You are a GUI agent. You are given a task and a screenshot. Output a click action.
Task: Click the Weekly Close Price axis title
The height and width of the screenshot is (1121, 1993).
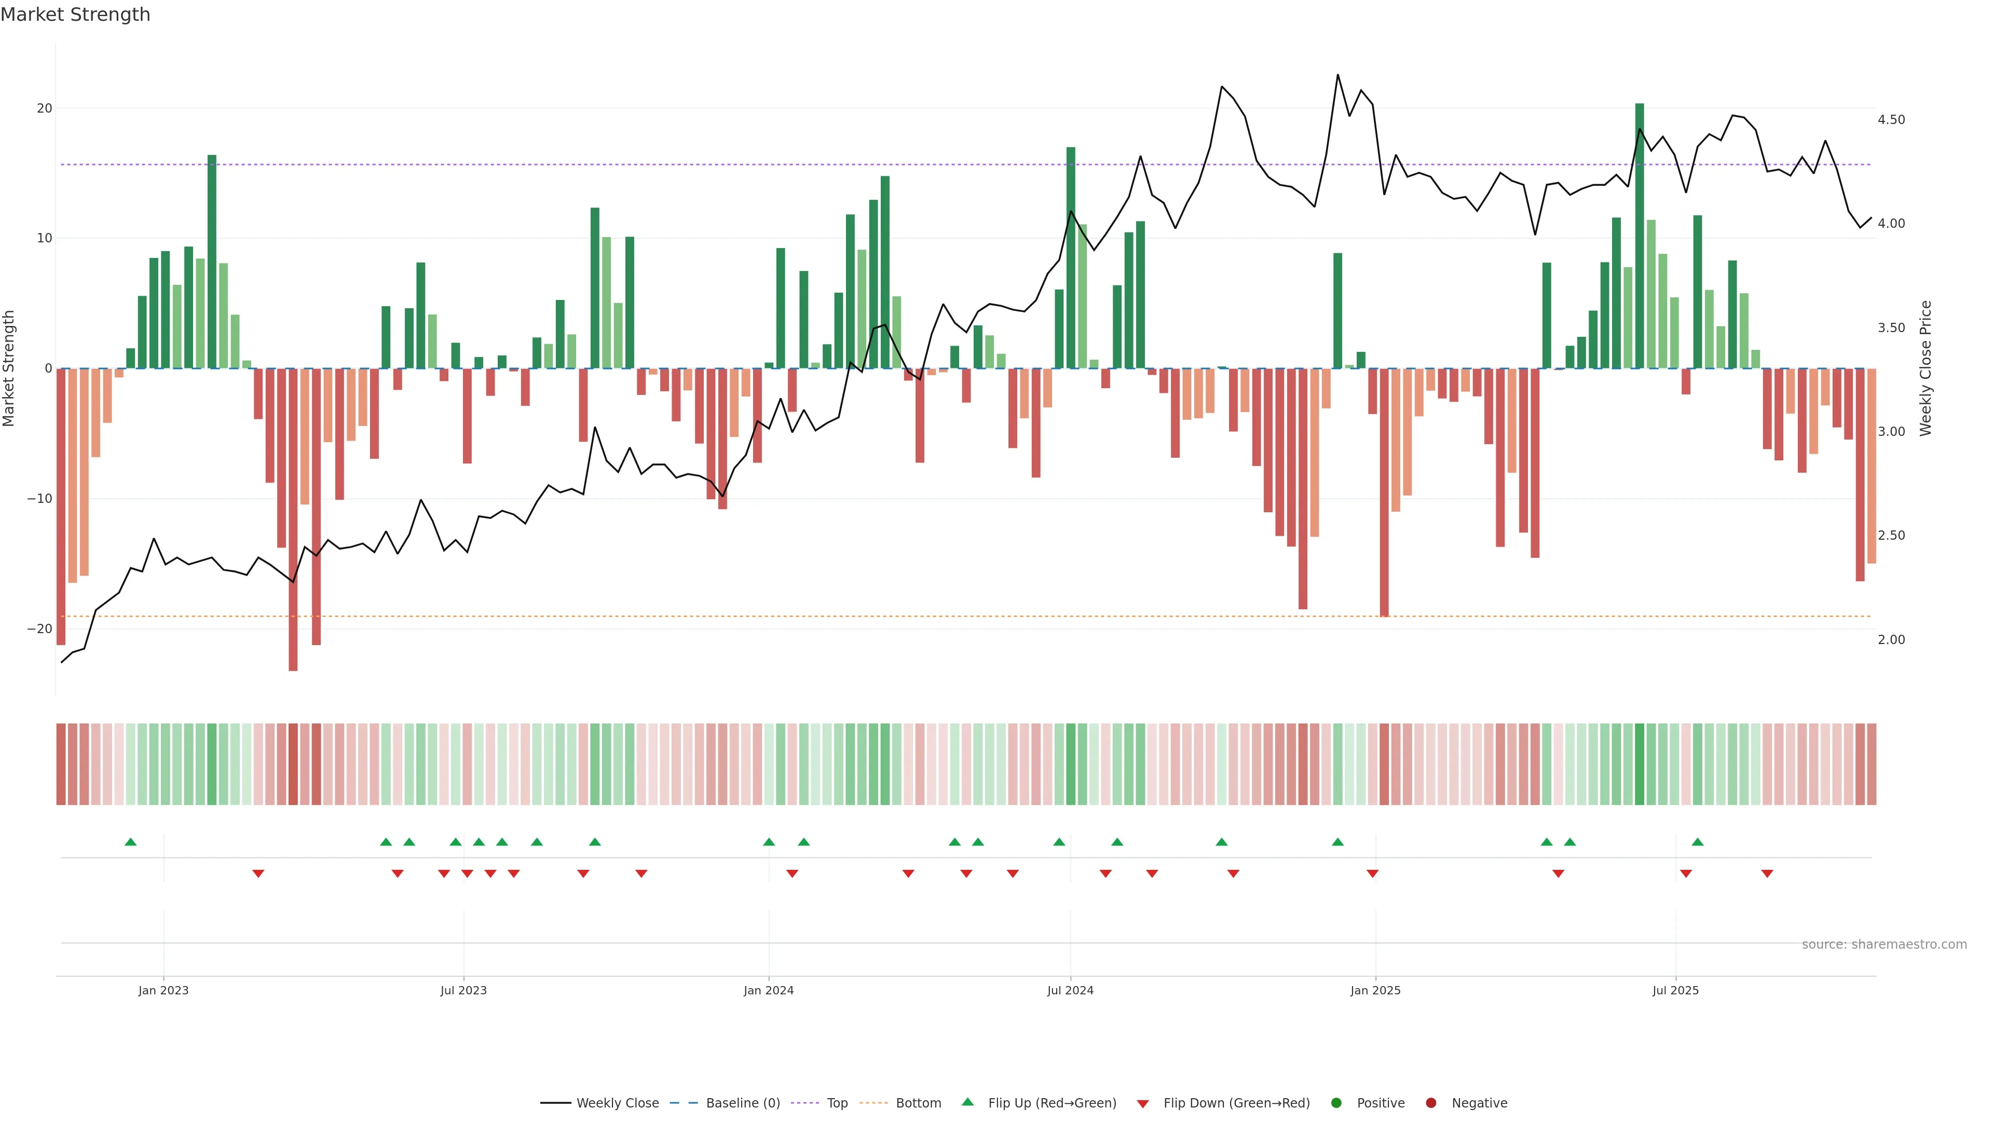tap(1926, 368)
